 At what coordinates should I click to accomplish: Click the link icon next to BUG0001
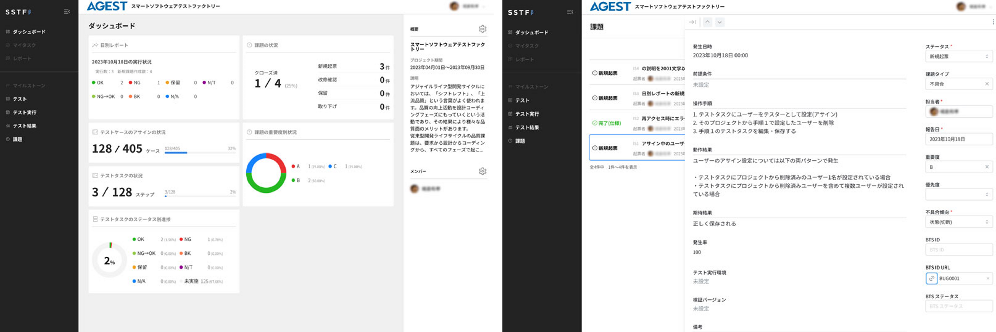[931, 278]
